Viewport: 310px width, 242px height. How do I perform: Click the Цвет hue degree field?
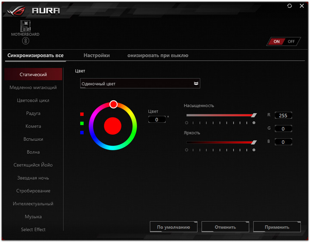[157, 120]
